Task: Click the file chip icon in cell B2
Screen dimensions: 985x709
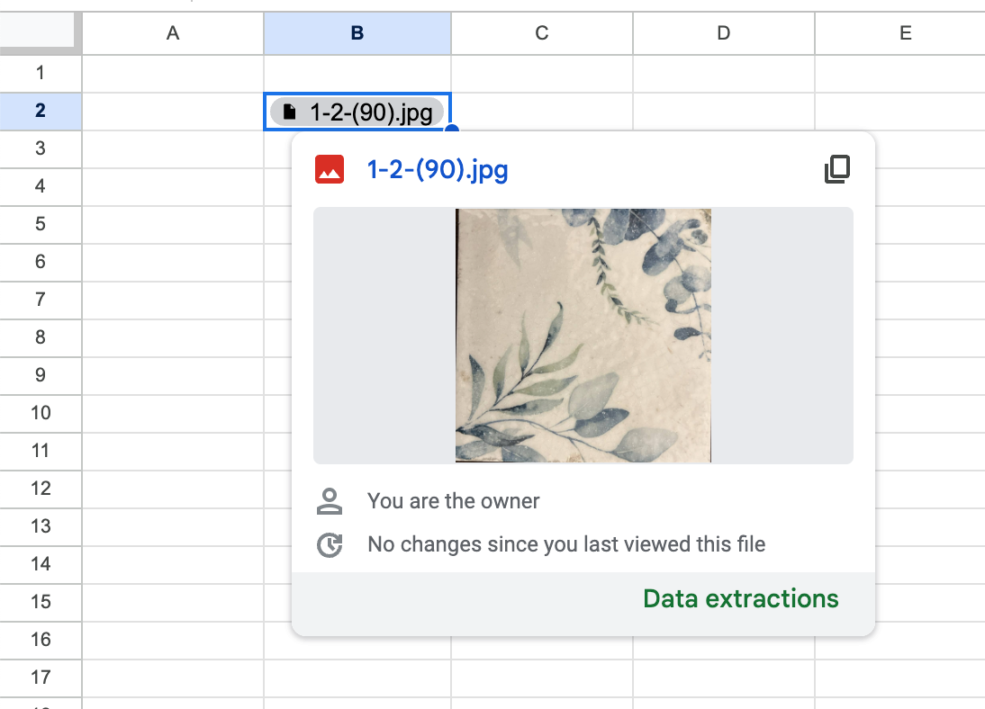Action: tap(289, 112)
